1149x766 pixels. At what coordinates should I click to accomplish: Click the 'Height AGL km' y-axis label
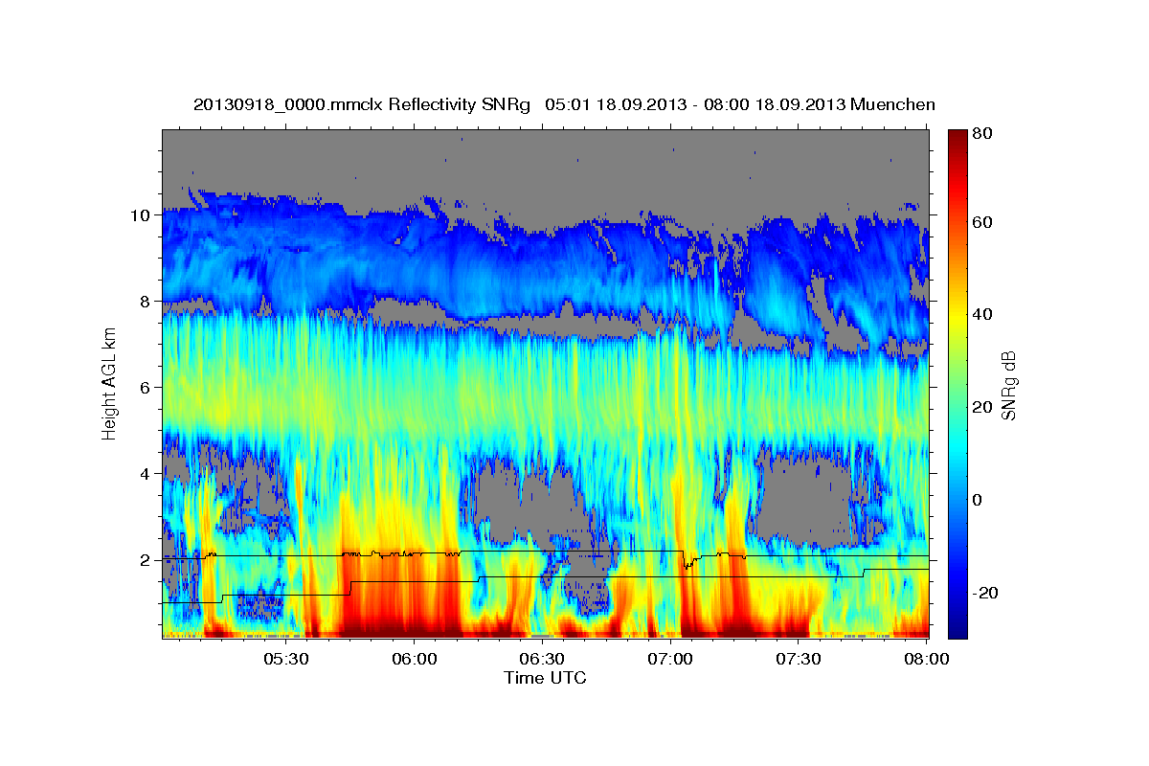(x=109, y=384)
